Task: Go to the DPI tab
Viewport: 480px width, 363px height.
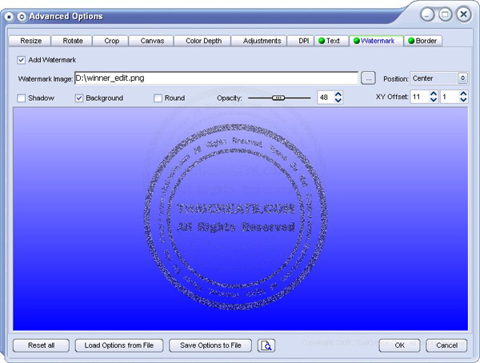Action: tap(301, 41)
